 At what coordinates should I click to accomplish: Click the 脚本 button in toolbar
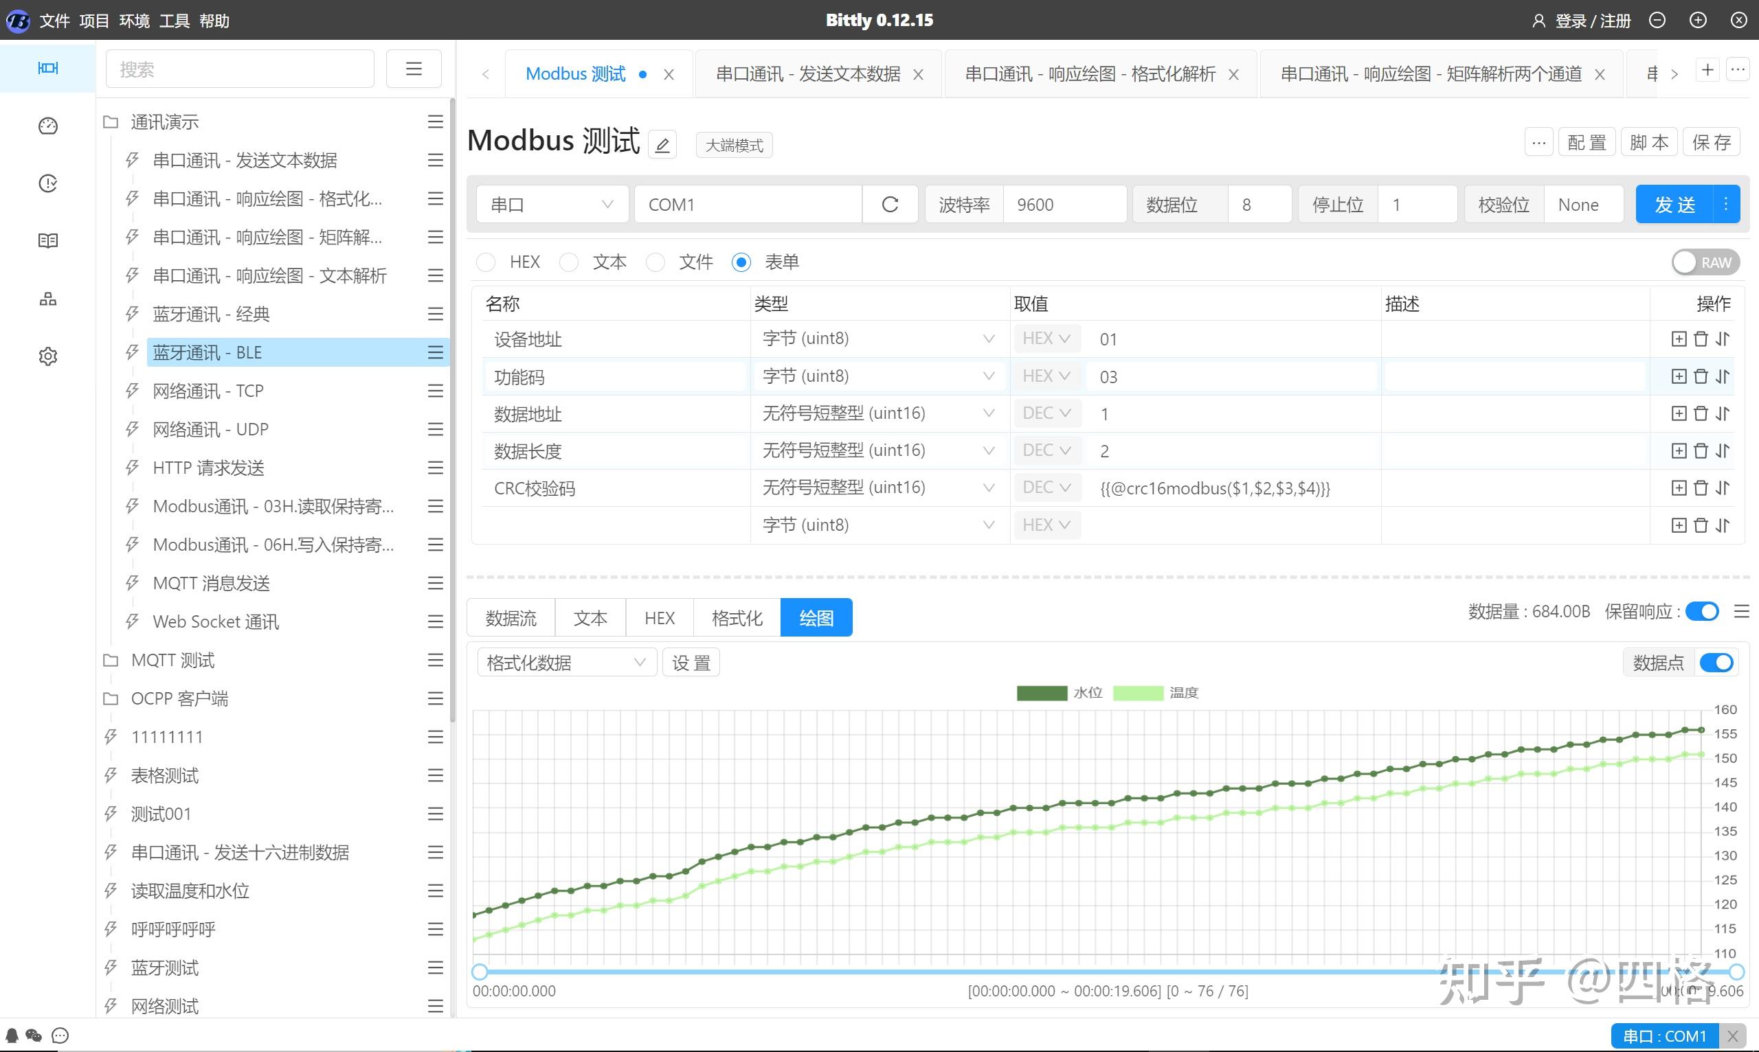click(1649, 141)
